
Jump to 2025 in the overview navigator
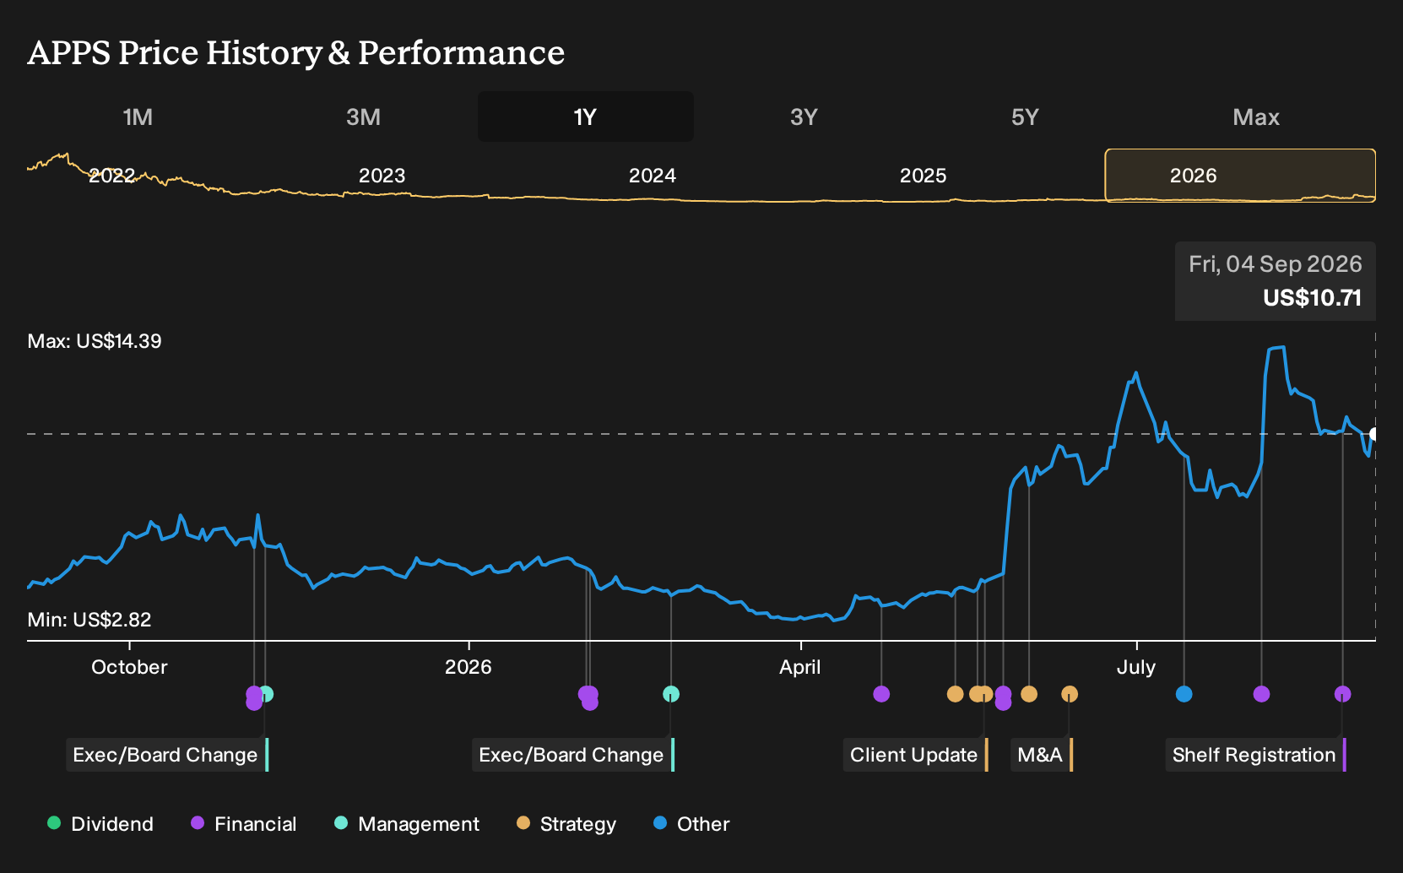coord(923,176)
